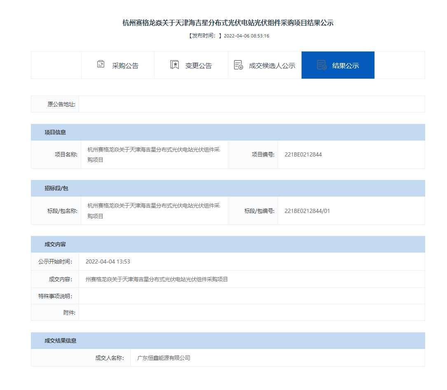Click the empty 附件 attachment field
The height and width of the screenshot is (390, 447).
pos(251,313)
